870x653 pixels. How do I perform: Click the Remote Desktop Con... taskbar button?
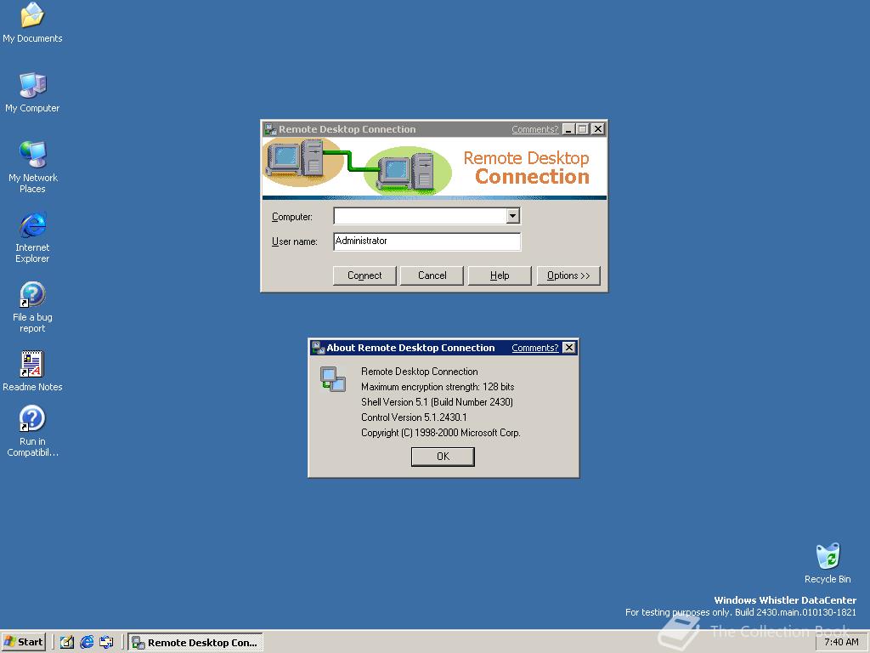tap(195, 642)
